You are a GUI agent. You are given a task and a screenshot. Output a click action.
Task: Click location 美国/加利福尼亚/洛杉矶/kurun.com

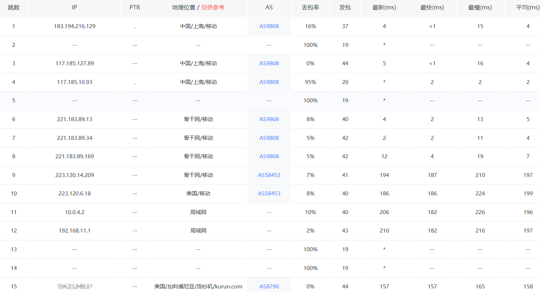(x=198, y=287)
